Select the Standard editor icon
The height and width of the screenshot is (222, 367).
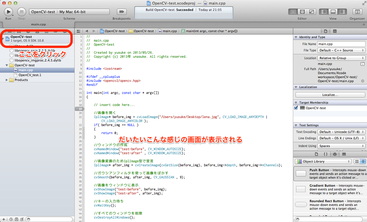tap(293, 12)
